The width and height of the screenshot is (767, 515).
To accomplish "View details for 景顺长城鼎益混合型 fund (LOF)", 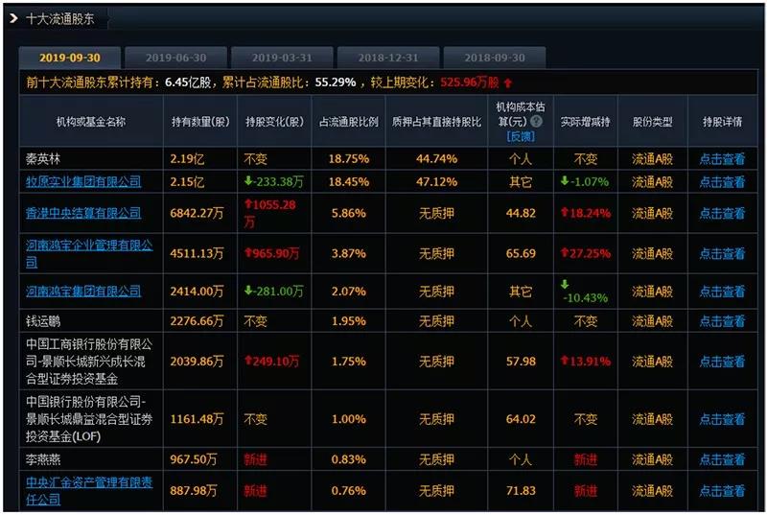I will (721, 419).
